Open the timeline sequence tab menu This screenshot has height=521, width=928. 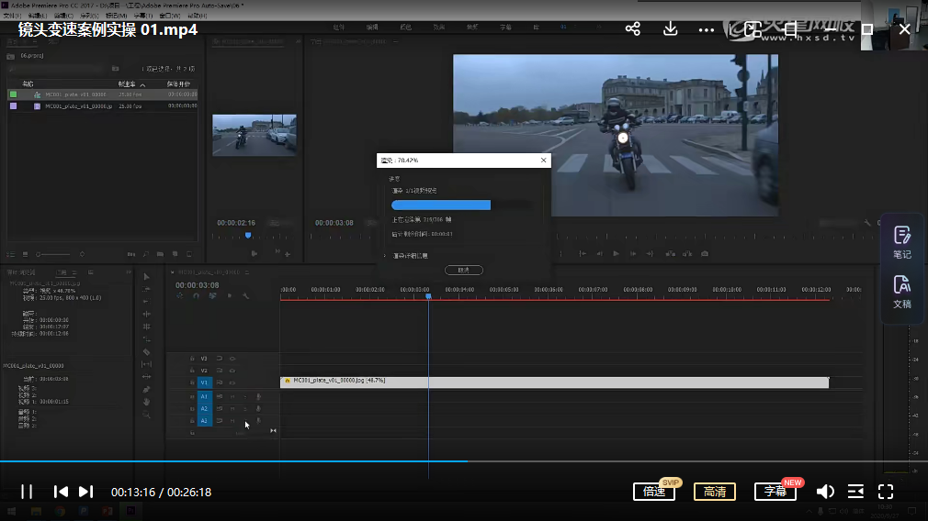click(x=247, y=272)
